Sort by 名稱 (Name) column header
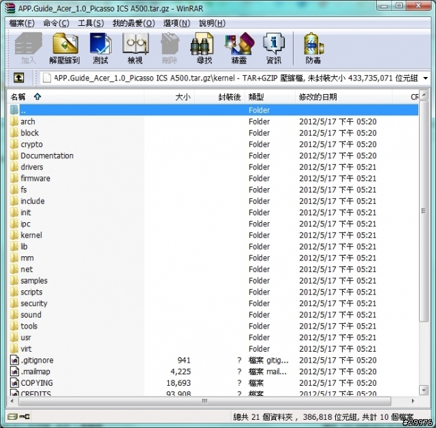Screen dimensions: 436x428 [76, 97]
